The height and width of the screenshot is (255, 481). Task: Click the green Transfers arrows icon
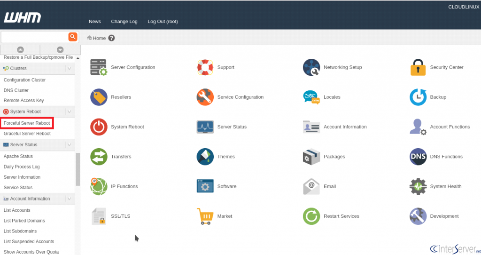[x=99, y=157]
